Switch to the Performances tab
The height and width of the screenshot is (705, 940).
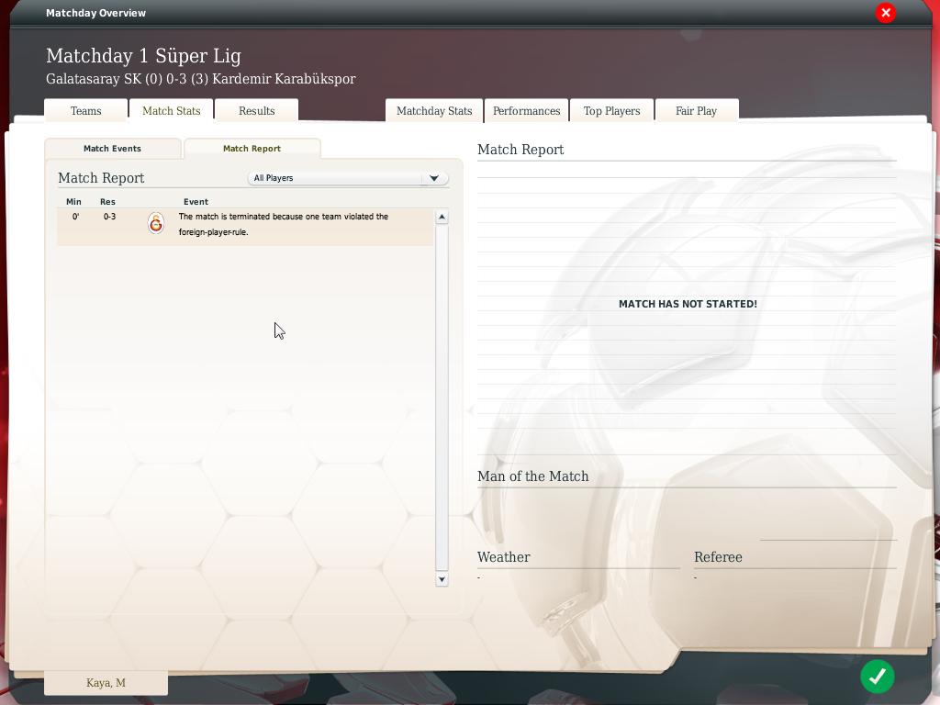click(x=526, y=111)
